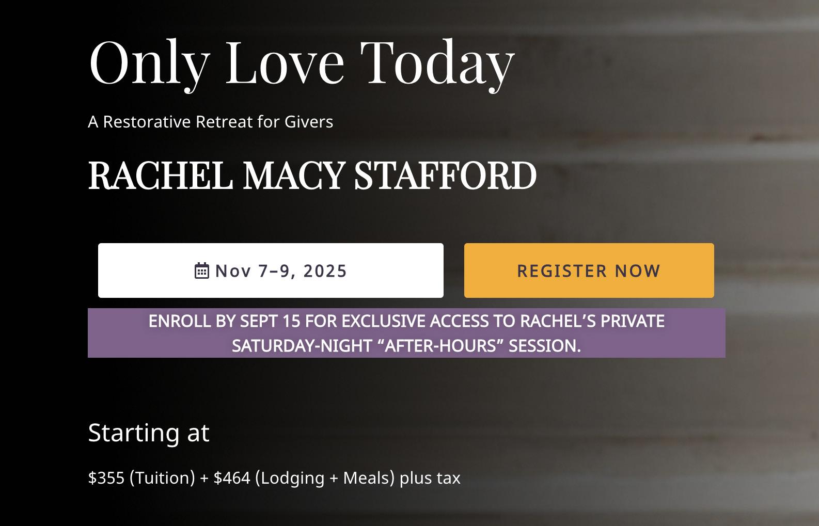Viewport: 819px width, 526px height.
Task: Click the Only Love Today title
Action: coord(302,63)
